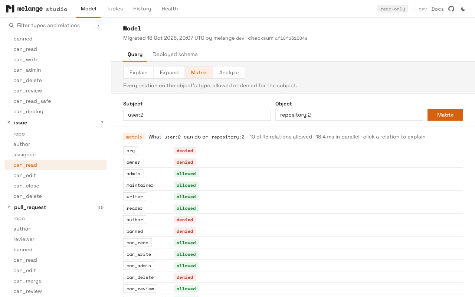Image resolution: width=475 pixels, height=297 pixels.
Task: Switch to Explain query mode
Action: pyautogui.click(x=138, y=72)
